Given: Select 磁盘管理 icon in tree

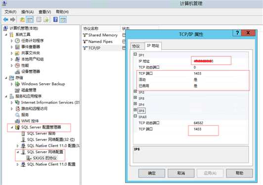Looking at the screenshot, I should tap(17, 90).
